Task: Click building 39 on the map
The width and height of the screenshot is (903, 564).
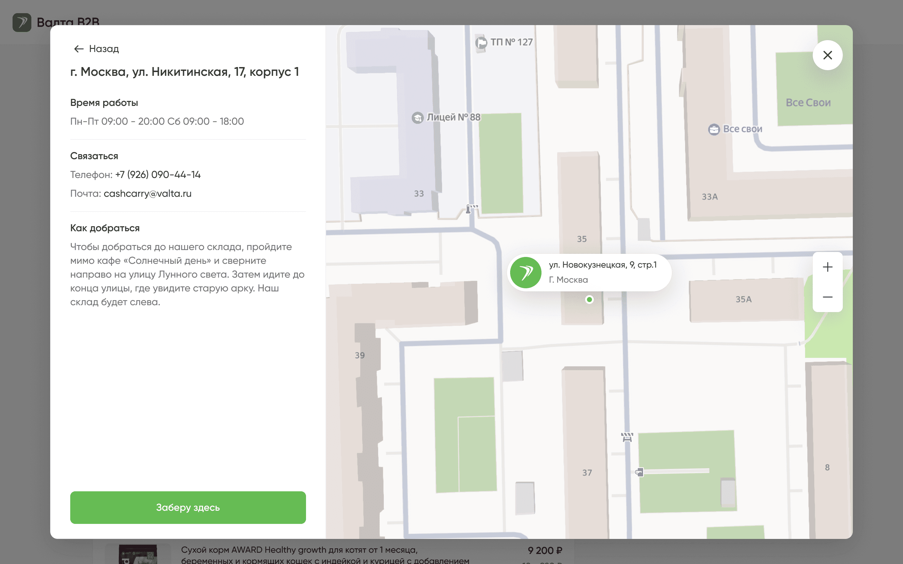Action: [360, 356]
